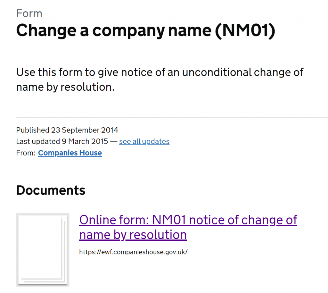Screen dimensions: 328x293
Task: Click the Documents section heading
Action: pos(51,190)
